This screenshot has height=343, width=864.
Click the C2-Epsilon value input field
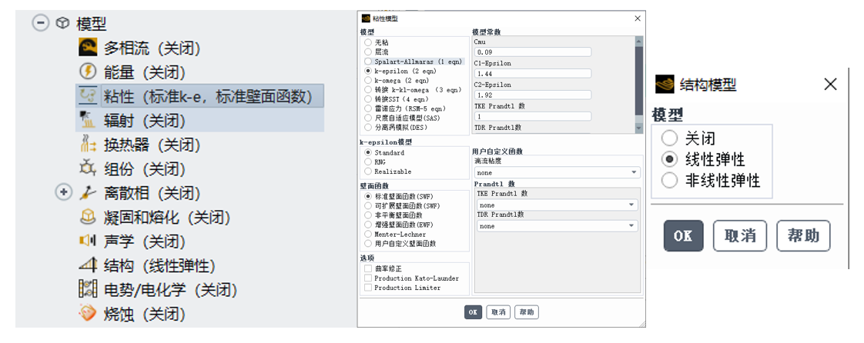pos(533,95)
